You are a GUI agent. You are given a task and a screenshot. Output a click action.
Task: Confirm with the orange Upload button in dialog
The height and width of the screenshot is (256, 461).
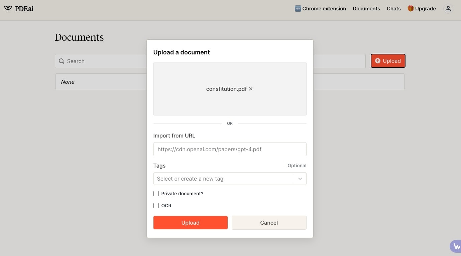191,223
